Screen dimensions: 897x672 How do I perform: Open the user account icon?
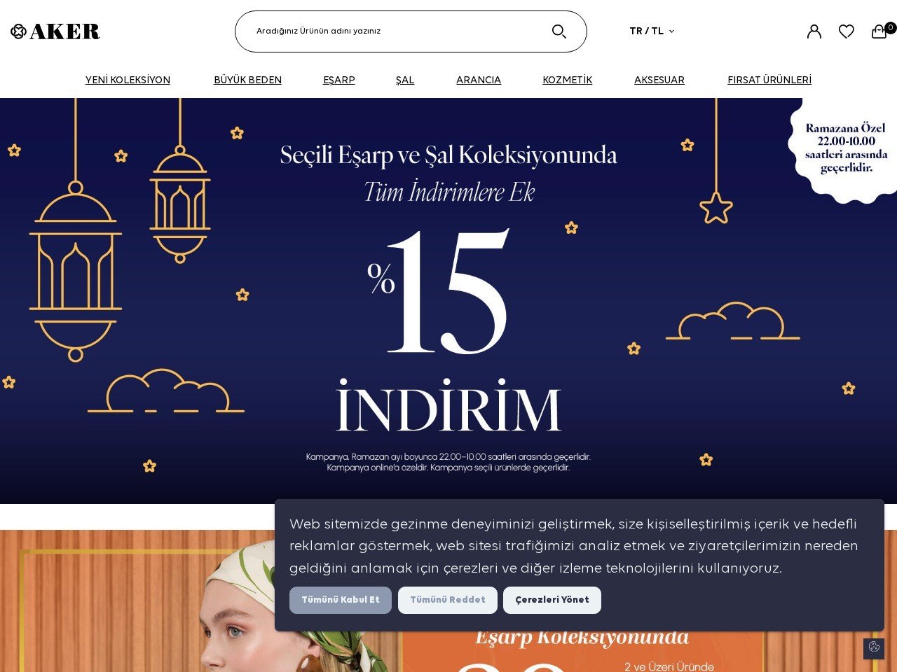pyautogui.click(x=814, y=31)
